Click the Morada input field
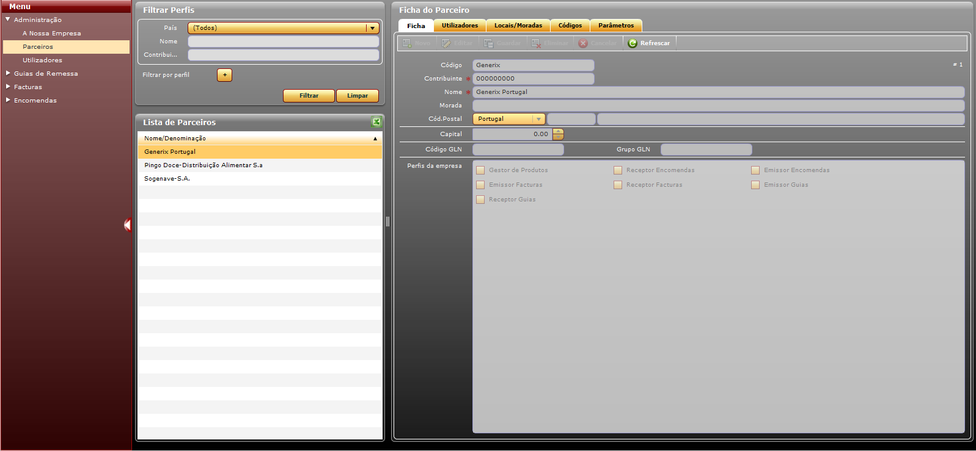This screenshot has width=976, height=451. tap(719, 106)
